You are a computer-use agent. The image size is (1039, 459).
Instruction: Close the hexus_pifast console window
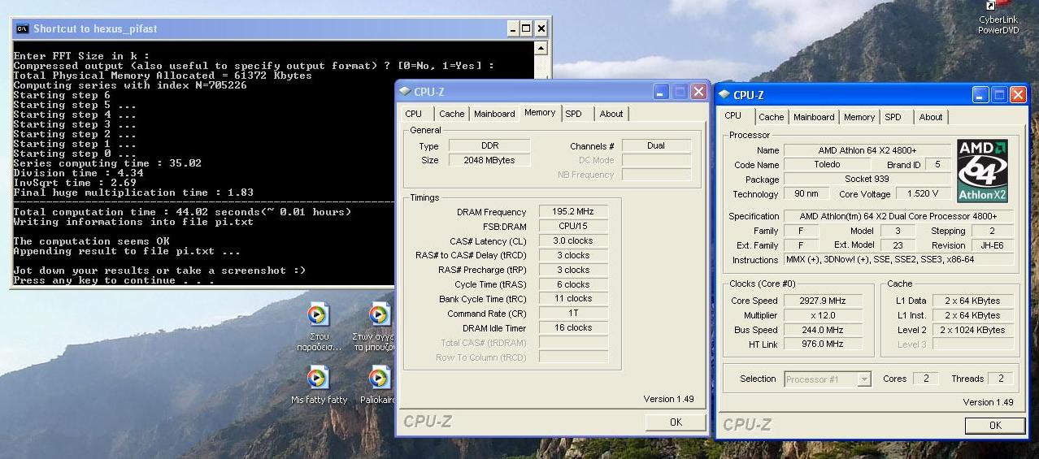click(541, 28)
